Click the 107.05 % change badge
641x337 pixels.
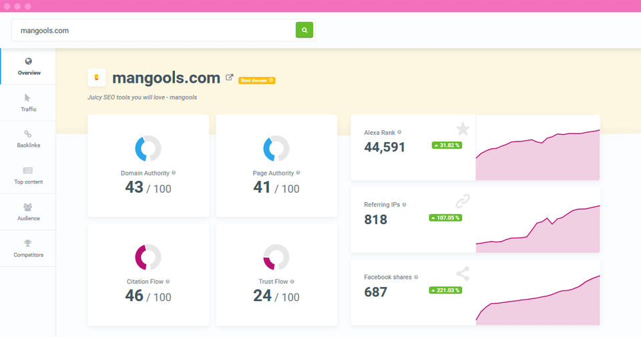click(x=445, y=218)
